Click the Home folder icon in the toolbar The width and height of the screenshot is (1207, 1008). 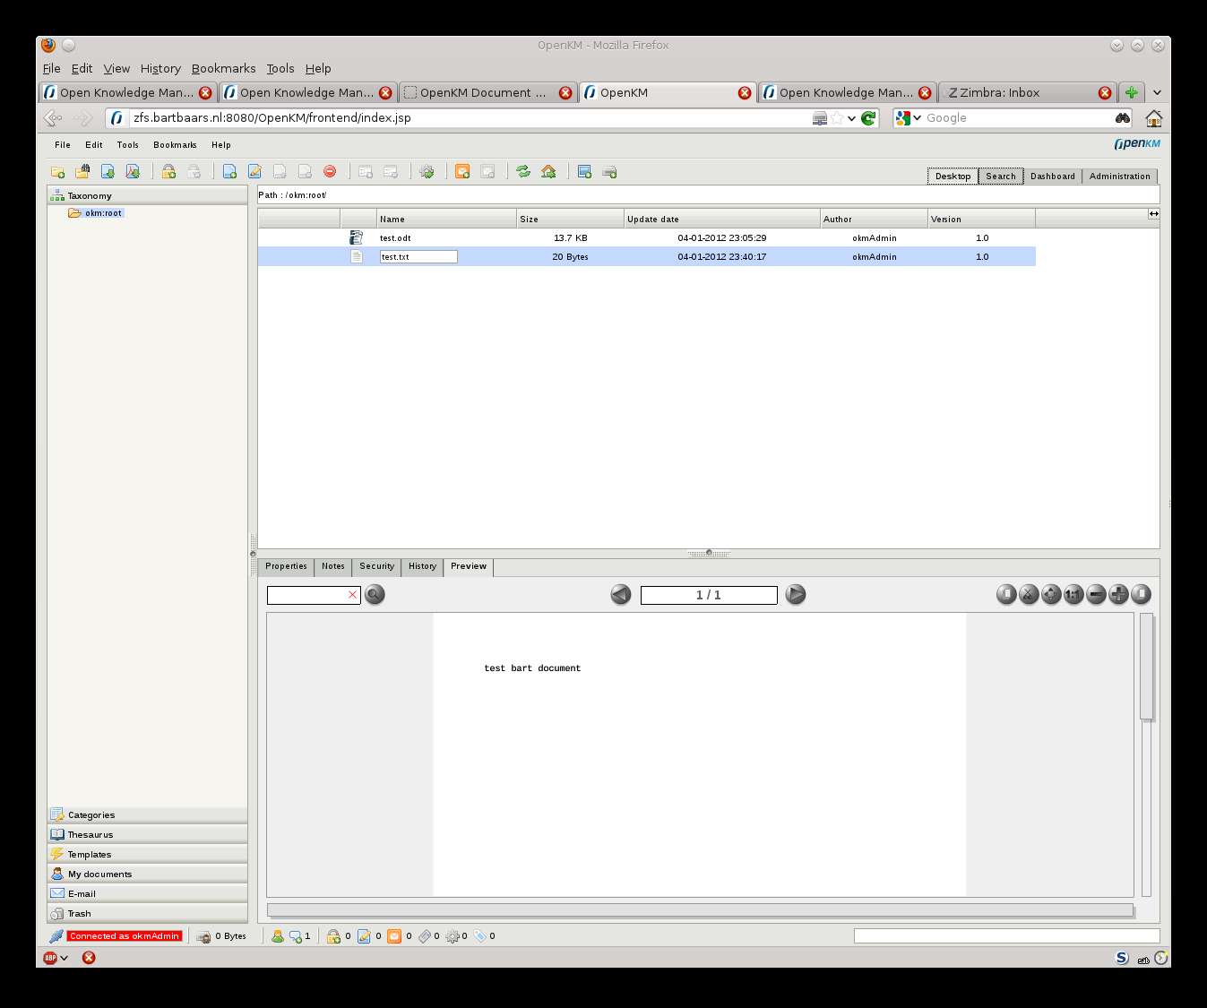pyautogui.click(x=548, y=171)
